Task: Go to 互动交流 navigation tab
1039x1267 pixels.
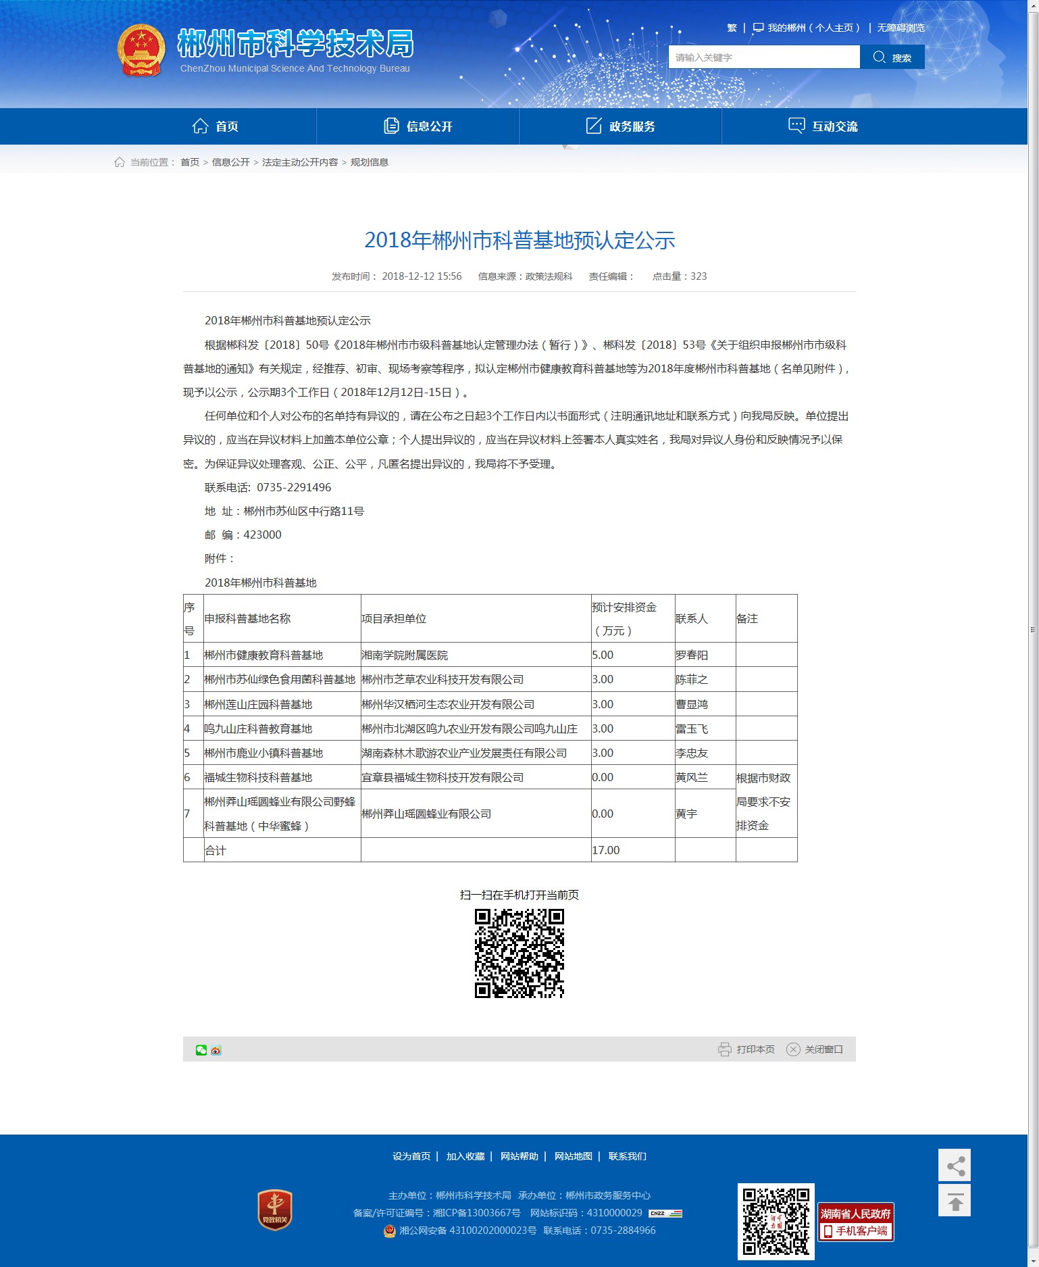Action: (823, 126)
